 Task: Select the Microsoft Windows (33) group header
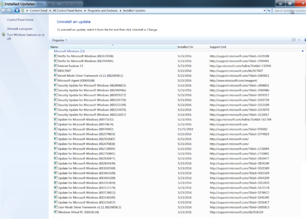pyautogui.click(x=69, y=51)
